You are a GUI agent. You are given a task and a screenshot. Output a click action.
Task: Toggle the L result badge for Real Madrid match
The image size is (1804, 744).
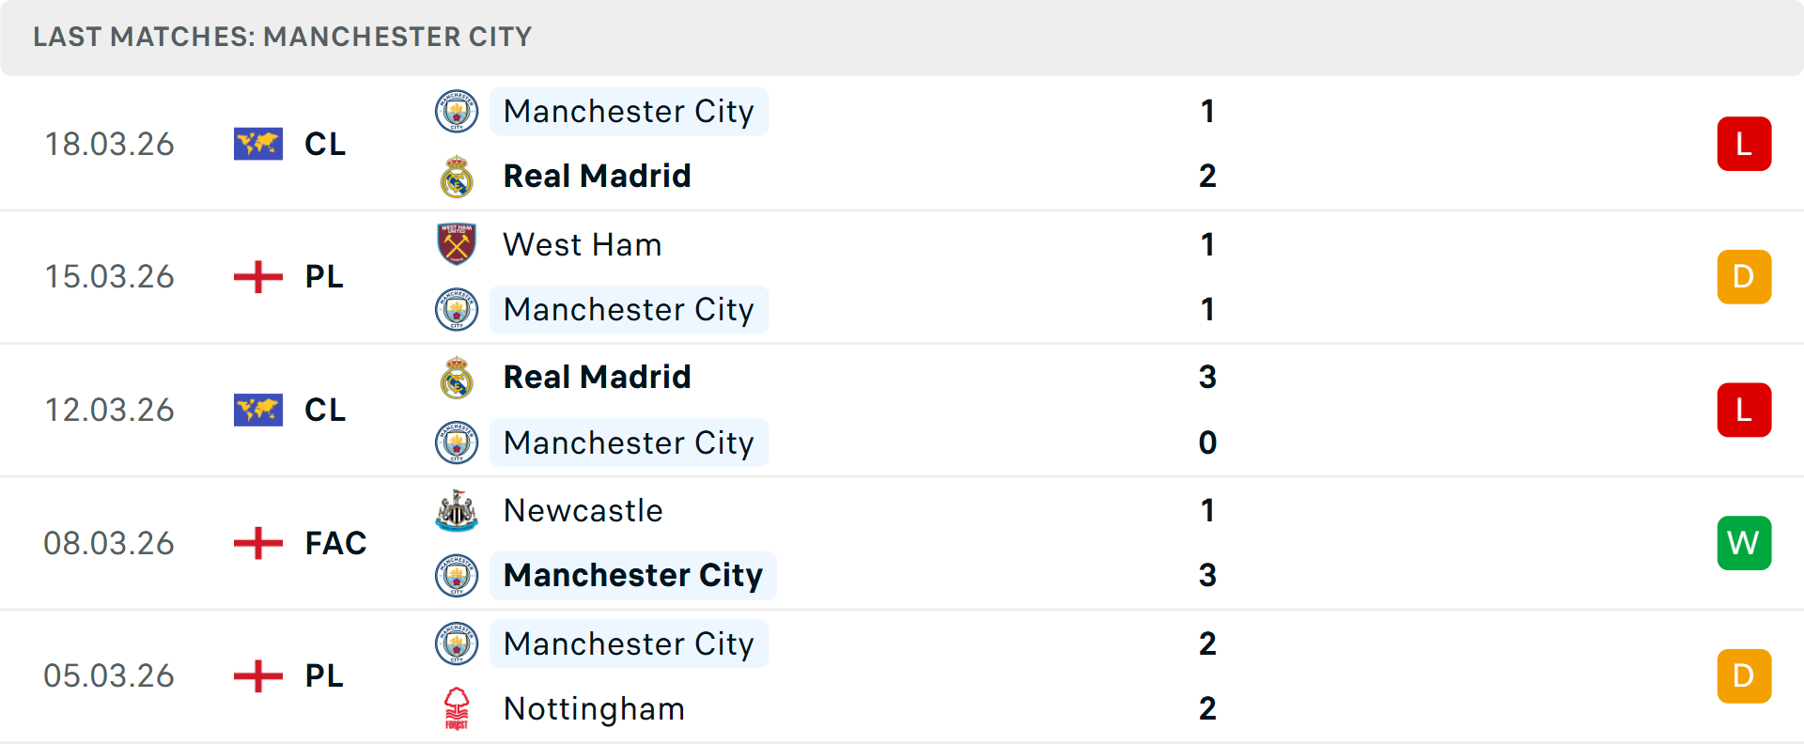[x=1744, y=144]
